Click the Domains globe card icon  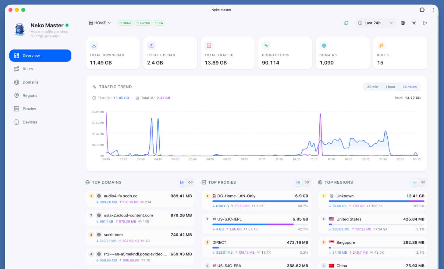tap(324, 46)
